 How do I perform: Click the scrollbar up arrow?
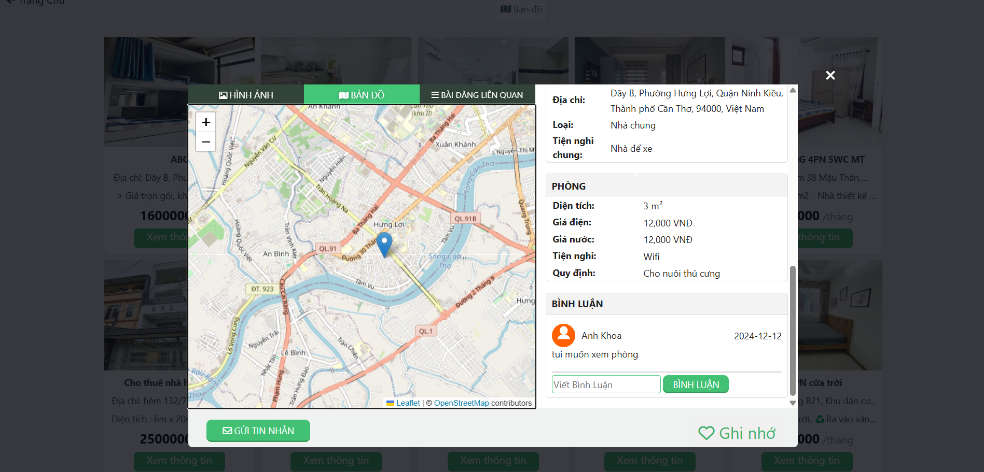point(793,90)
